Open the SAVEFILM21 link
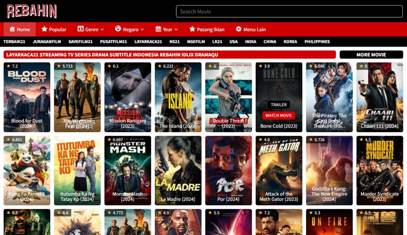This screenshot has width=407, height=235. coord(81,41)
